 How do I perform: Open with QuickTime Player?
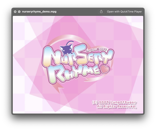coord(124,12)
